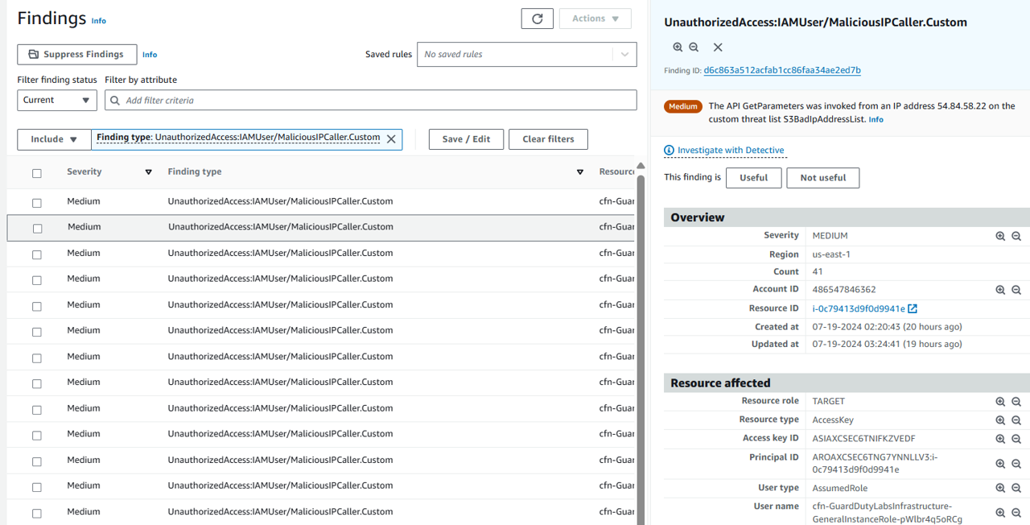The image size is (1030, 525).
Task: Open resource link i-0c79413d9f0d9941e
Action: (x=859, y=308)
